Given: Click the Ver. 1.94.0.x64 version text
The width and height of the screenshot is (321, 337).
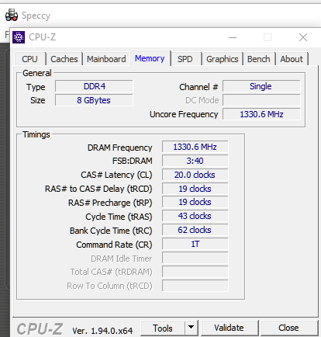Looking at the screenshot, I should [102, 331].
